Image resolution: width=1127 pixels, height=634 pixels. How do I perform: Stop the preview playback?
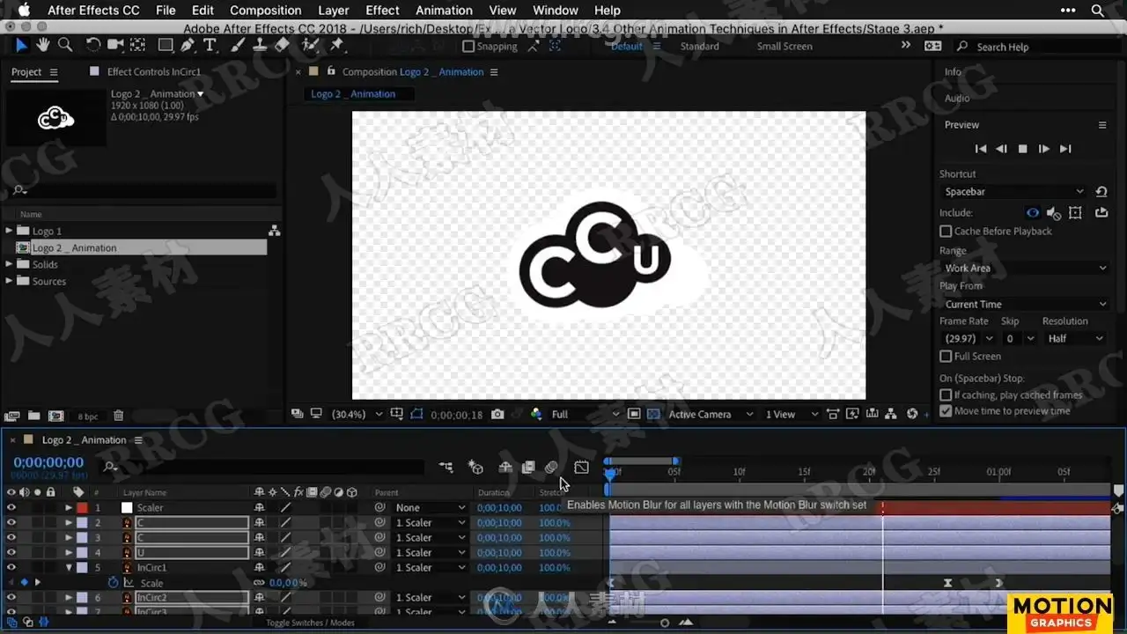click(x=1022, y=149)
